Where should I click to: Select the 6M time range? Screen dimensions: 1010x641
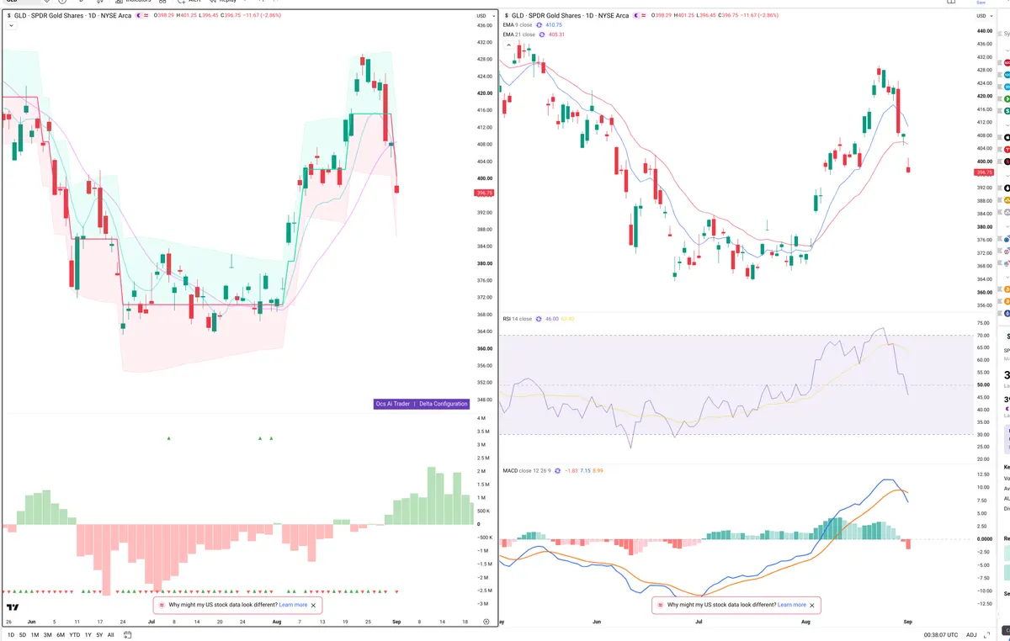pos(61,635)
